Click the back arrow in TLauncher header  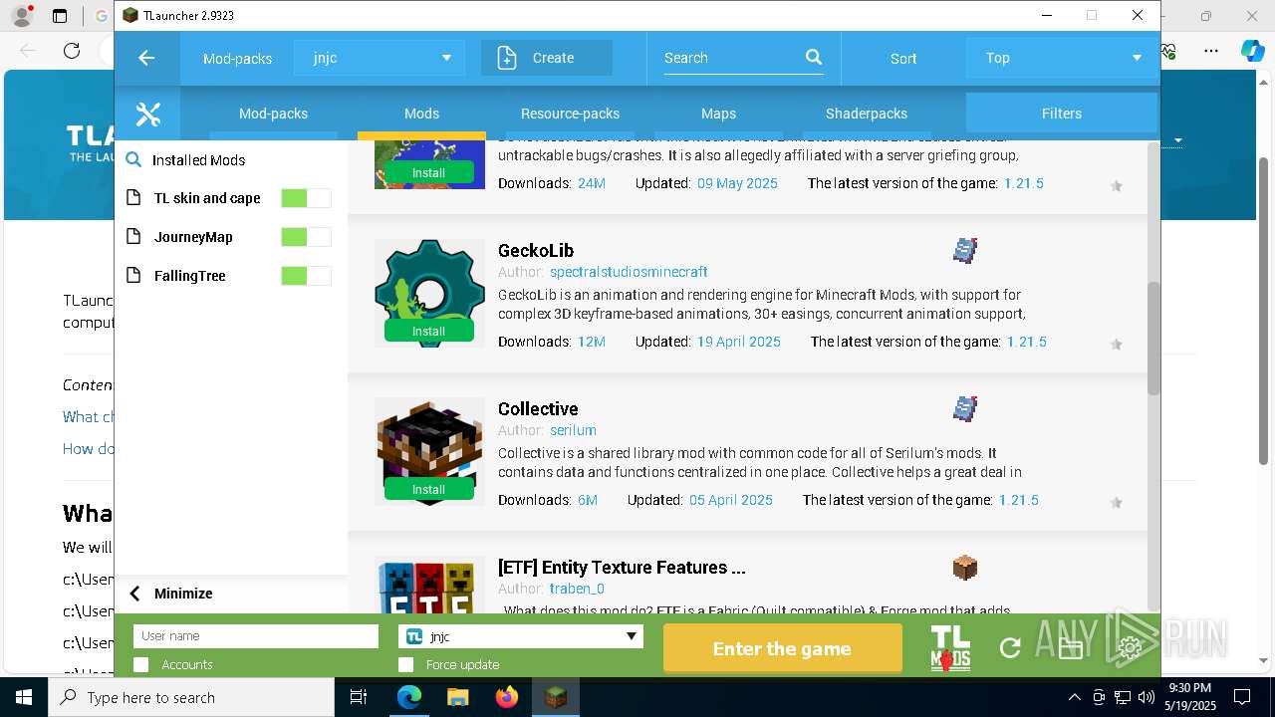point(146,58)
